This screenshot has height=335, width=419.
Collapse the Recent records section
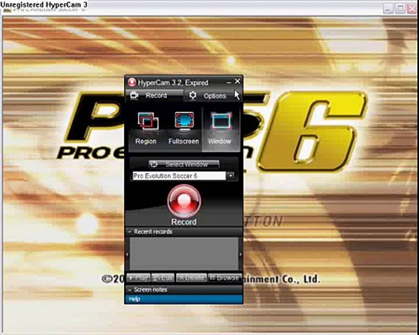pos(129,232)
